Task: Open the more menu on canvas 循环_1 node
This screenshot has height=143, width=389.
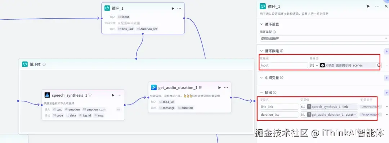Action: 179,8
